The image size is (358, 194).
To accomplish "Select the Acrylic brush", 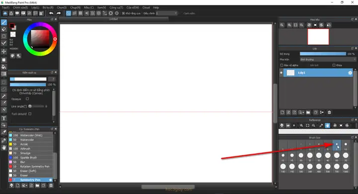I will (x=31, y=144).
